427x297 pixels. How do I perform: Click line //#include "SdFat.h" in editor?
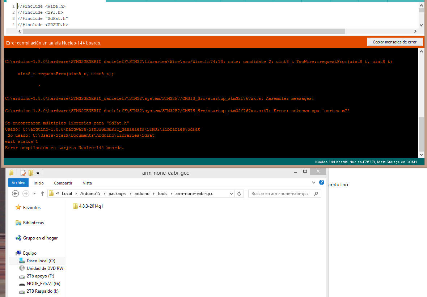43,18
